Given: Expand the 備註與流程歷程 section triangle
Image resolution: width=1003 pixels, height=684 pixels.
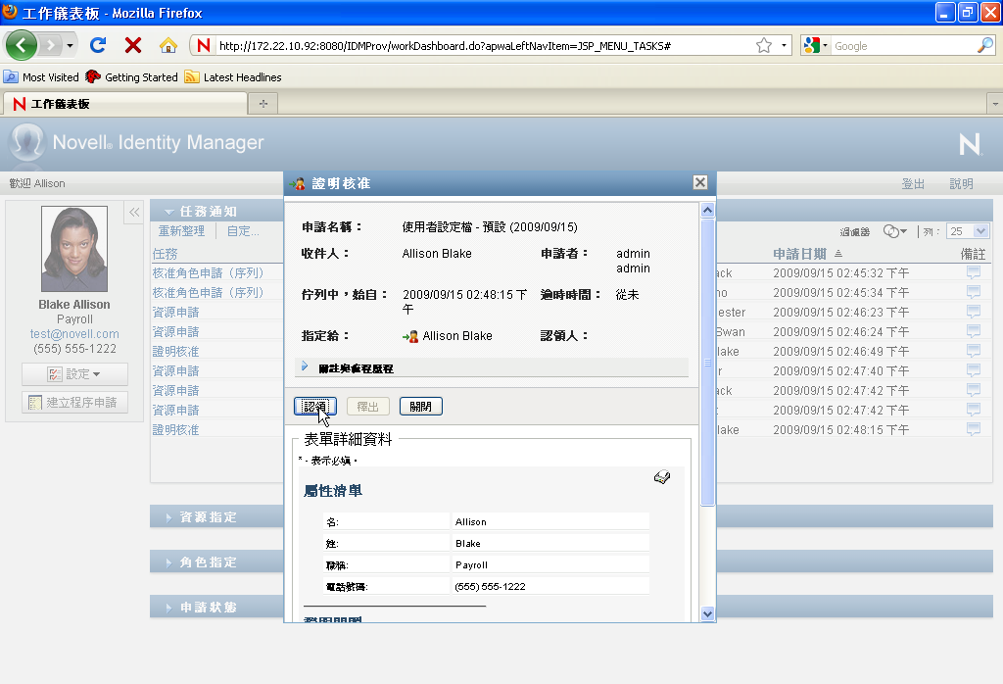Looking at the screenshot, I should (x=306, y=366).
